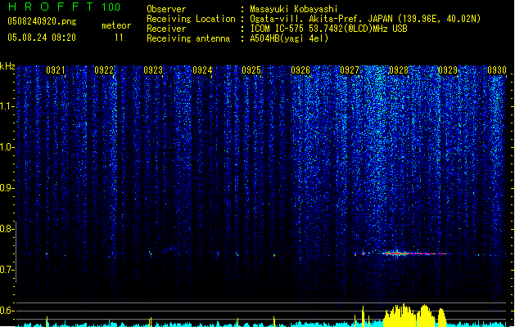Click the Observer label
This screenshot has height=327, width=515.
pyautogui.click(x=166, y=9)
